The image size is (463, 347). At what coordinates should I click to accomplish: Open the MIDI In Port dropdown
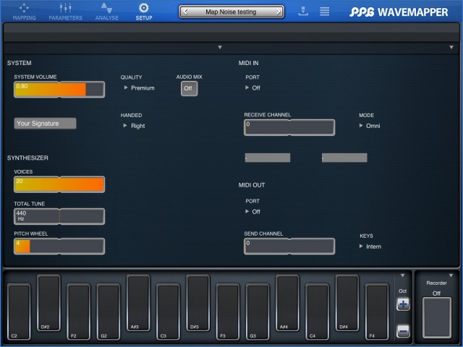[x=253, y=88]
